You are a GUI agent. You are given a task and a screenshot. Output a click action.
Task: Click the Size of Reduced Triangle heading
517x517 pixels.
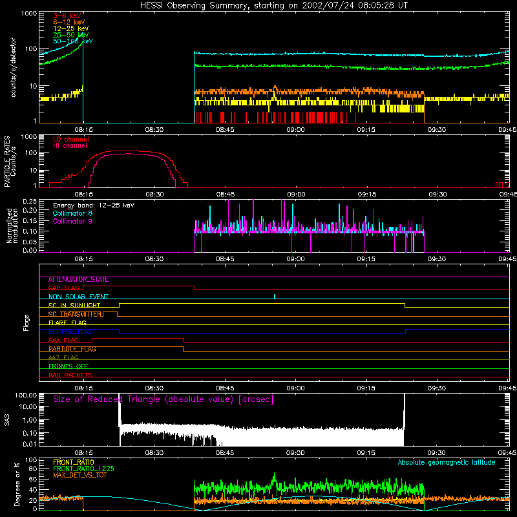[164, 399]
